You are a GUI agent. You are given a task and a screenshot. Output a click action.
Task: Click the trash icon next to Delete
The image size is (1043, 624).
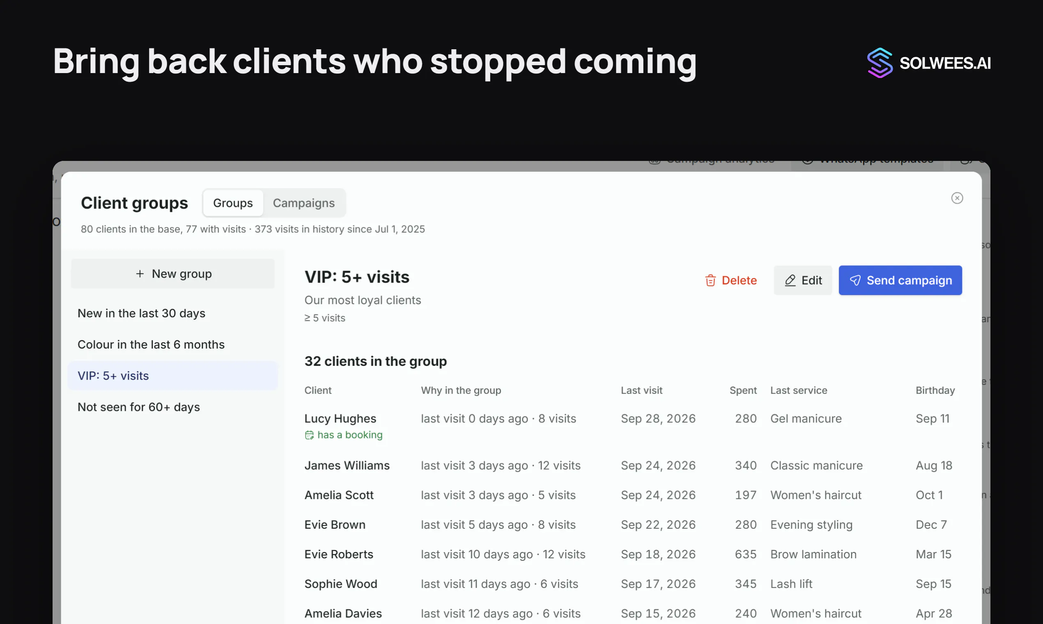(x=710, y=280)
